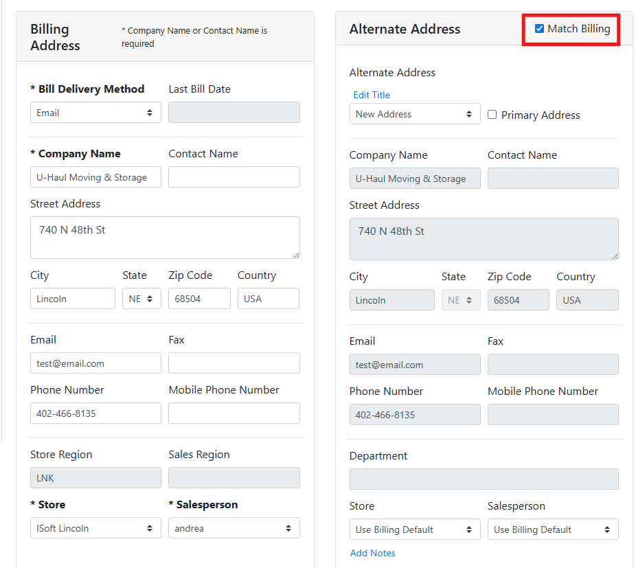Open the billing Salesperson dropdown
Viewport: 636px width, 568px height.
pyautogui.click(x=234, y=528)
